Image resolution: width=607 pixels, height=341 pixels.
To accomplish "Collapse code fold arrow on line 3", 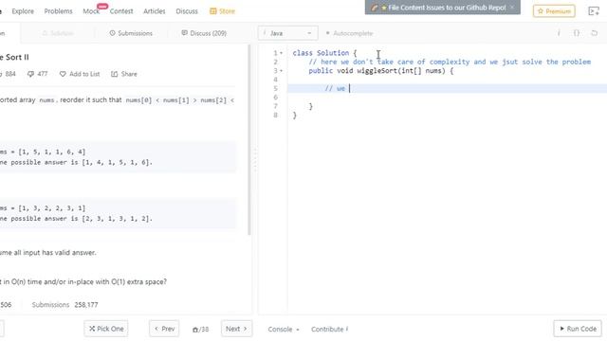I will [x=282, y=71].
